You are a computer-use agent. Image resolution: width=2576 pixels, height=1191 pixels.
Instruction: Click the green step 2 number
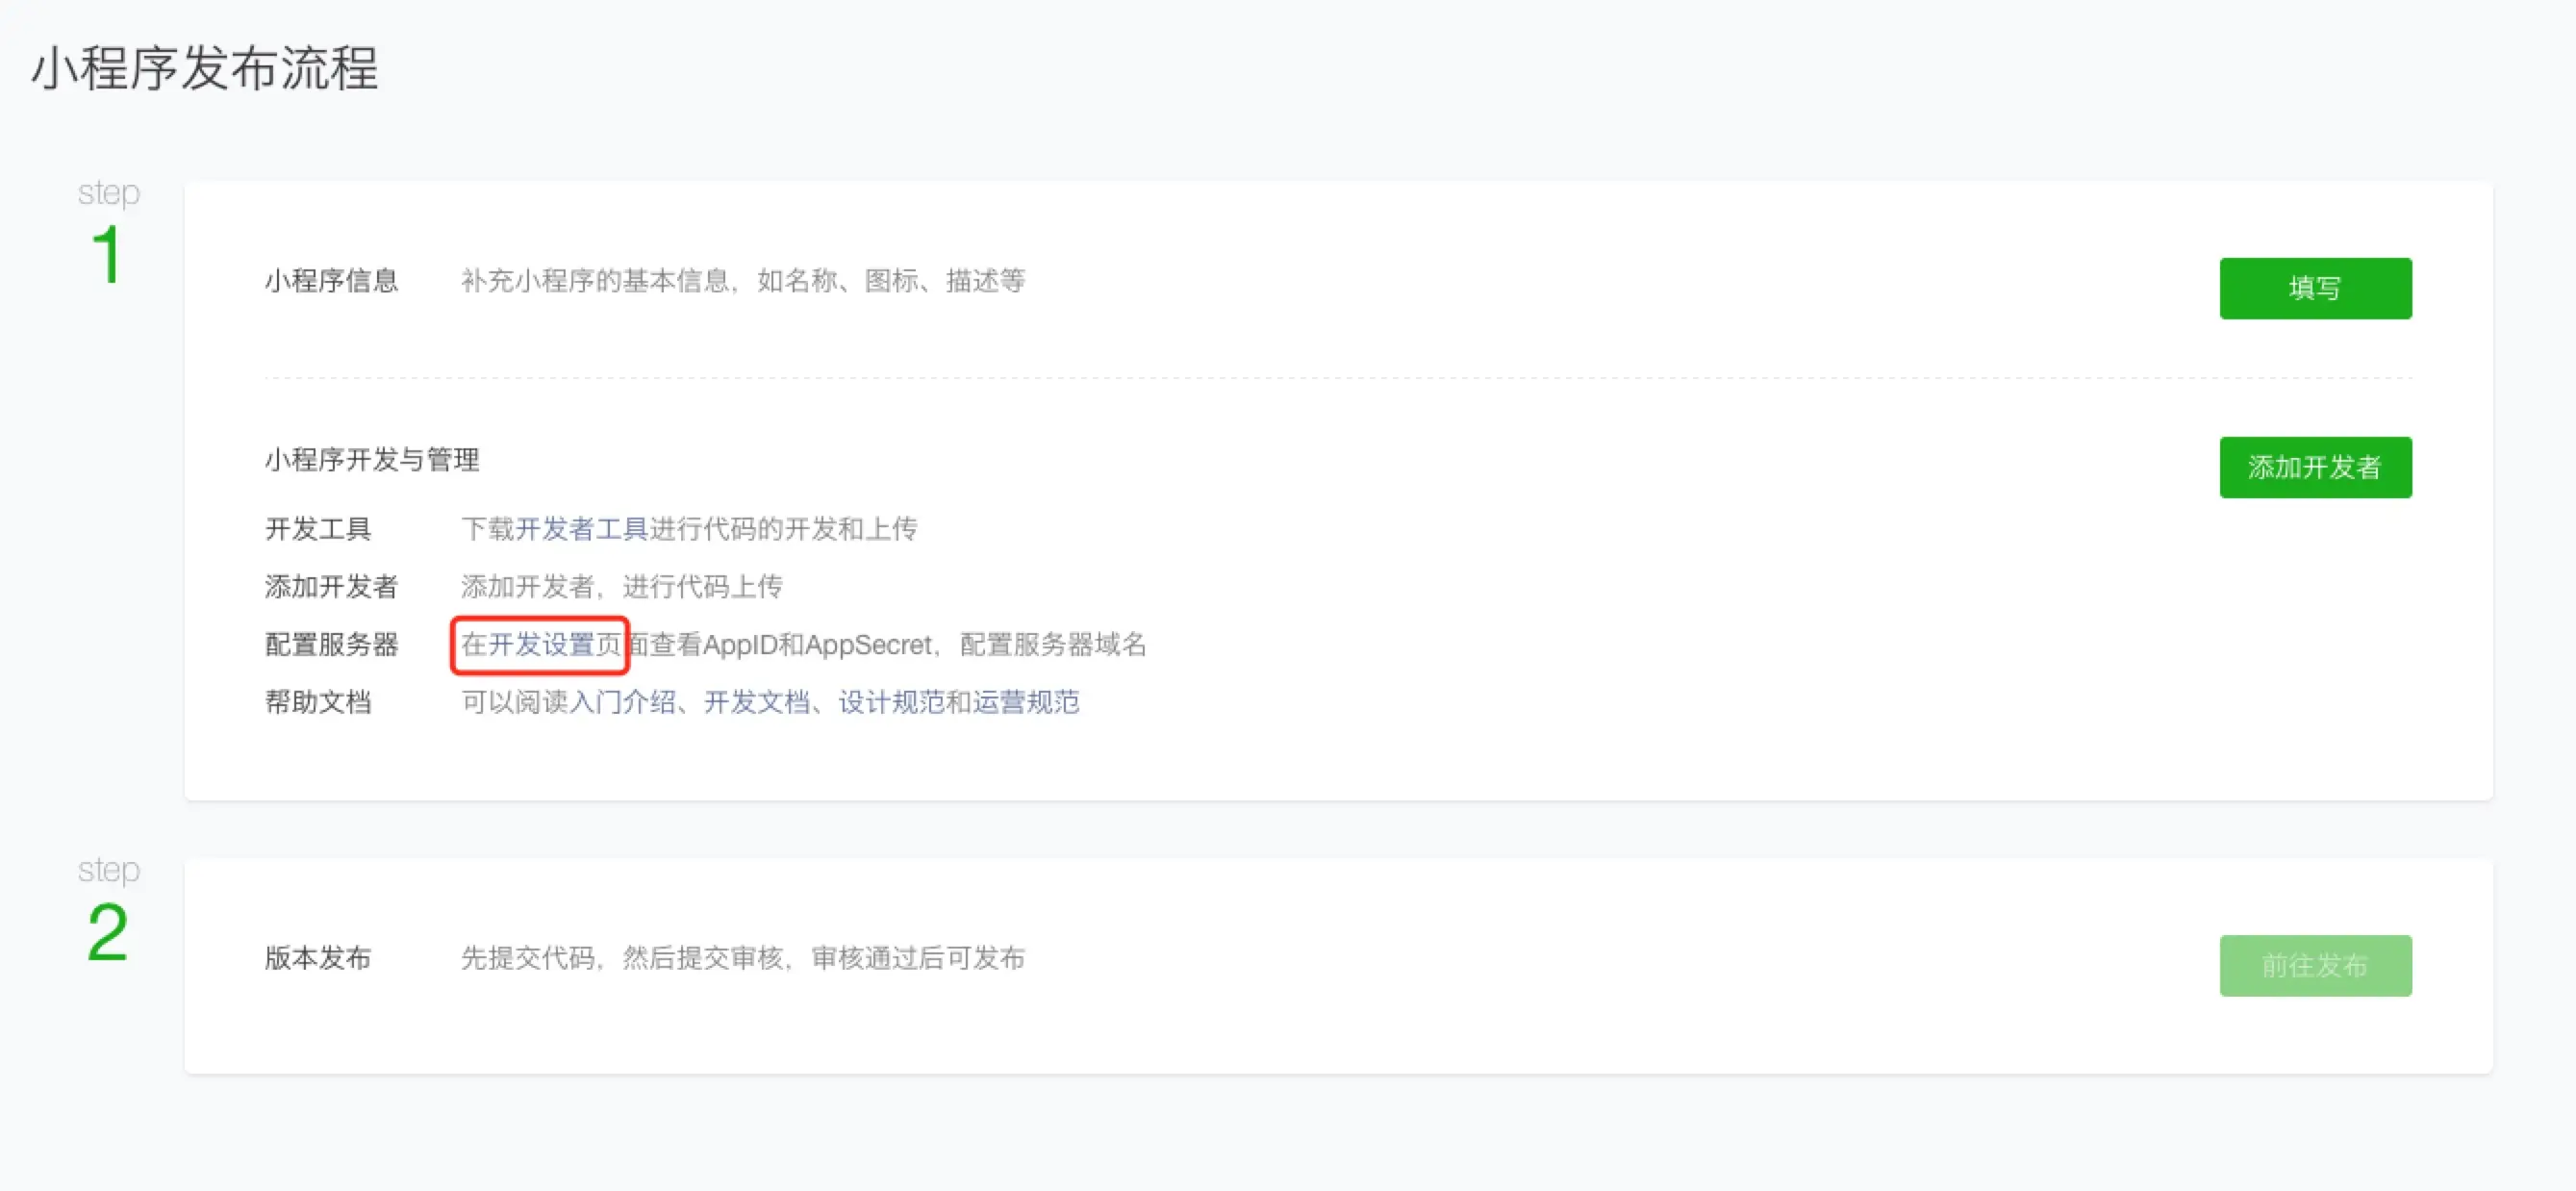coord(107,932)
